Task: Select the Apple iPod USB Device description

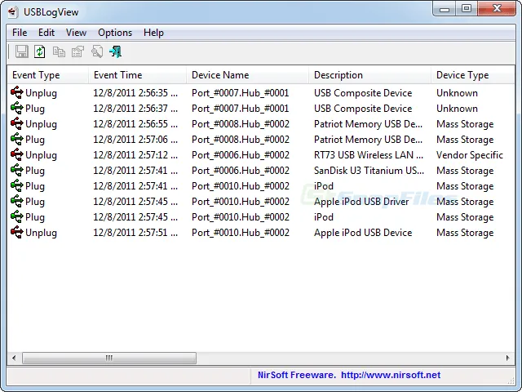Action: point(363,233)
